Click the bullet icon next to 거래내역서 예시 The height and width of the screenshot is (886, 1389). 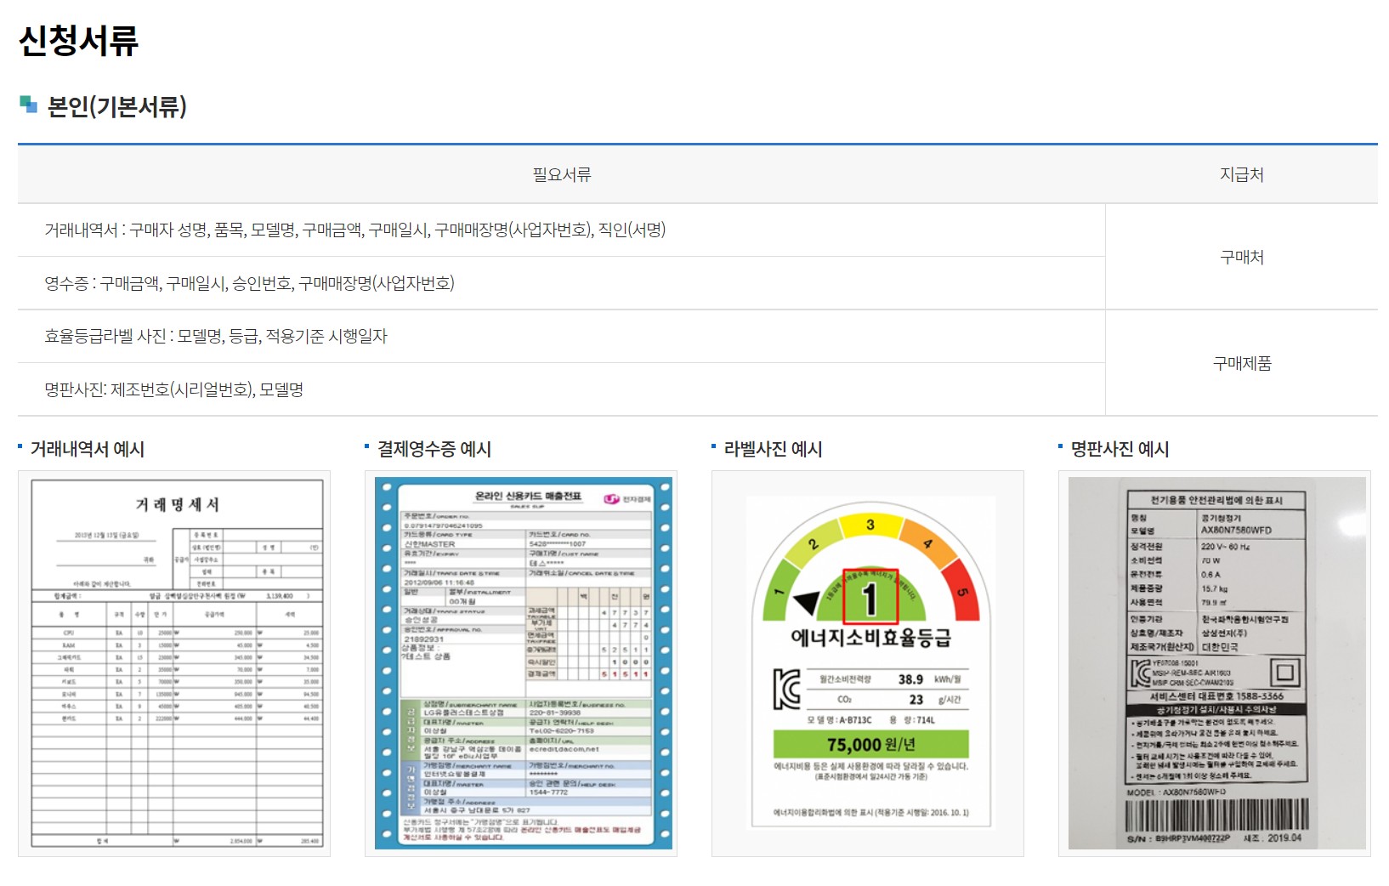point(20,445)
